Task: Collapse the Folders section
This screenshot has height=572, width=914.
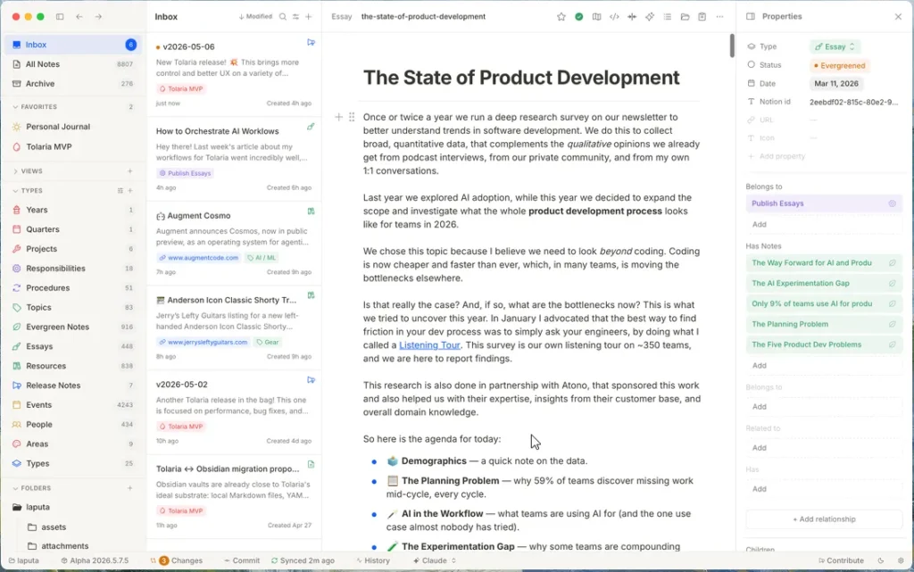Action: point(31,488)
